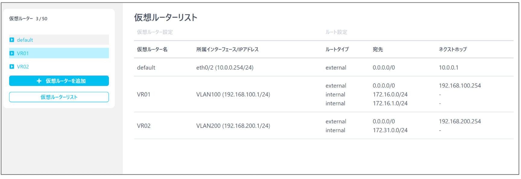Click the ネクストホップ column header
521x179 pixels.
pyautogui.click(x=453, y=49)
